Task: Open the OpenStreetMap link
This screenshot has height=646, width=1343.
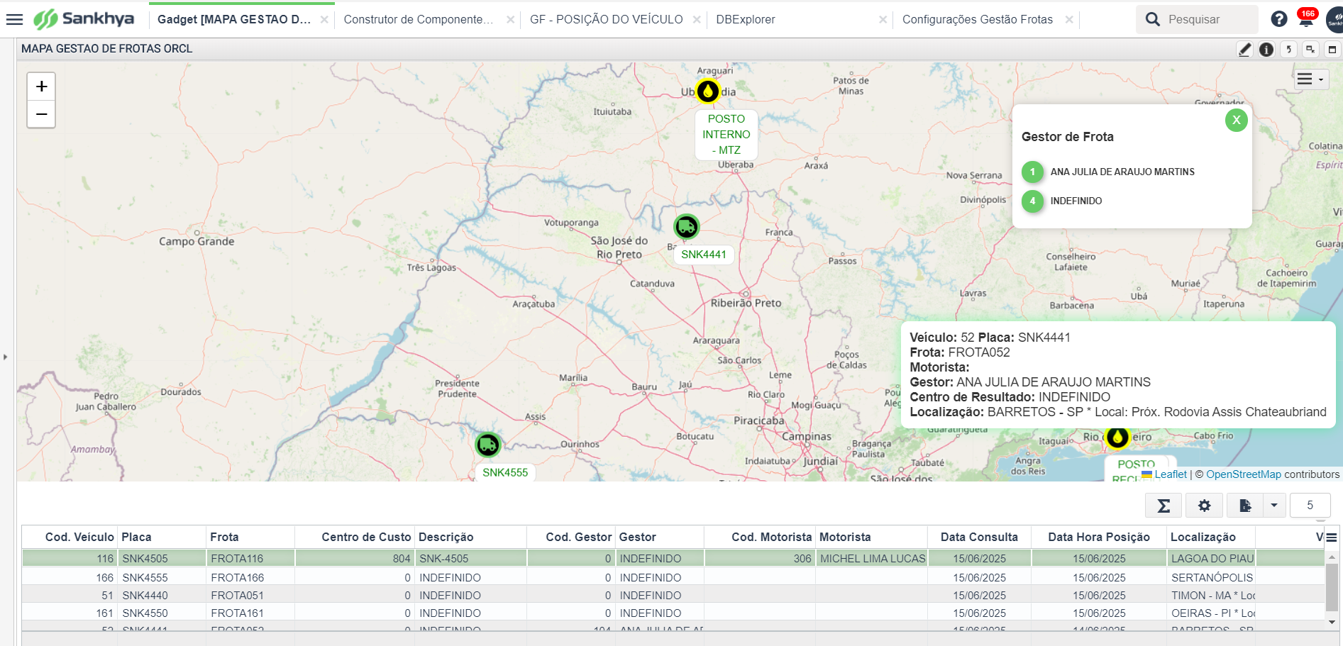Action: tap(1244, 474)
